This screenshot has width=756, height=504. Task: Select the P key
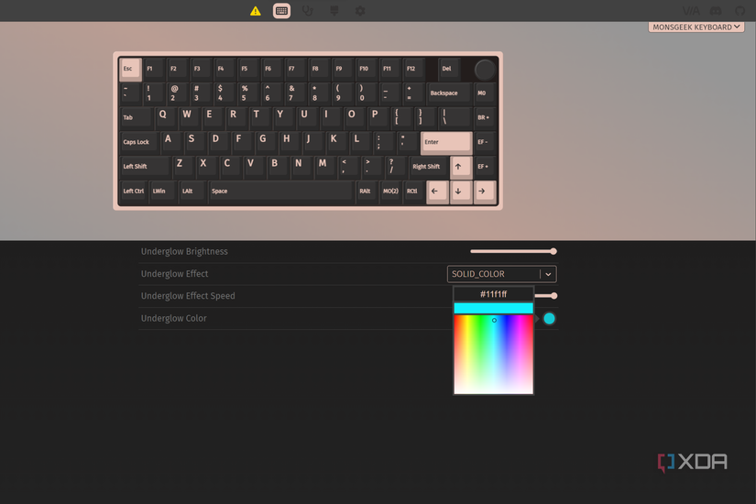[378, 118]
